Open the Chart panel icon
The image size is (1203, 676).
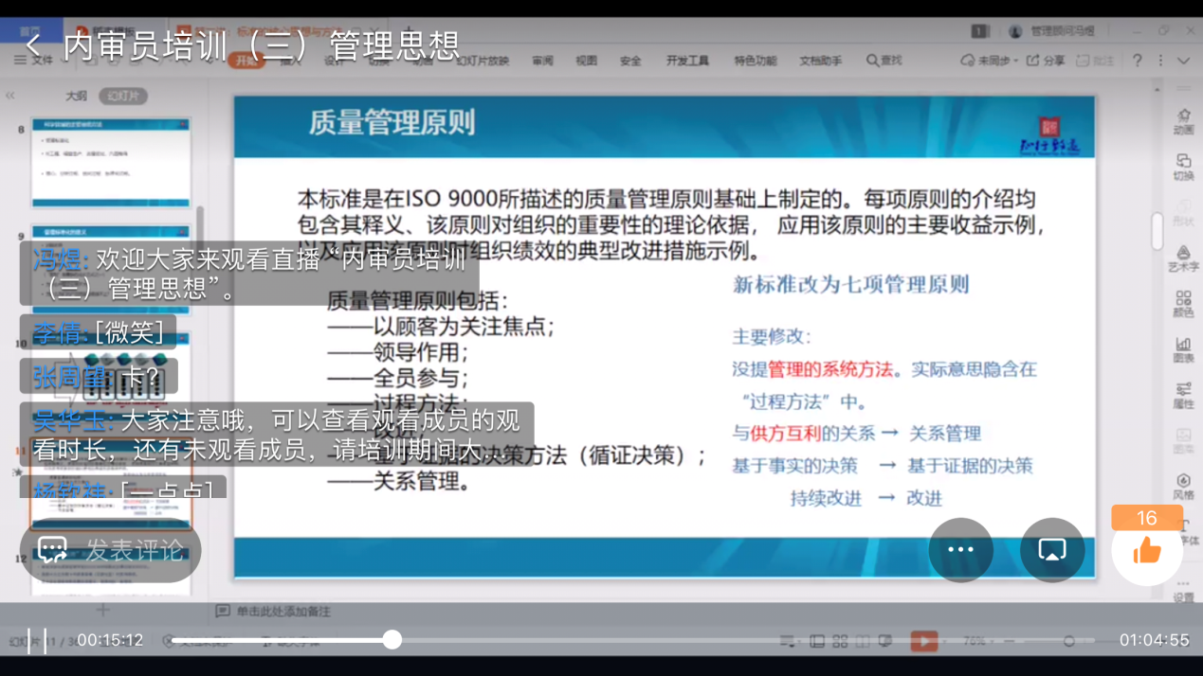point(1183,349)
